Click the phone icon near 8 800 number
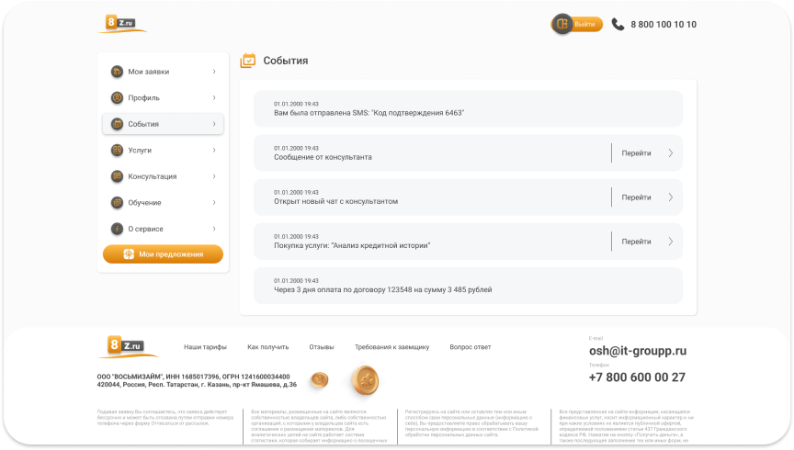Image resolution: width=794 pixels, height=450 pixels. coord(618,25)
